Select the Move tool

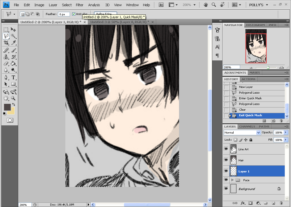pos(13,29)
